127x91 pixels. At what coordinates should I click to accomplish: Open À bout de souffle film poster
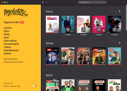(x=99, y=24)
